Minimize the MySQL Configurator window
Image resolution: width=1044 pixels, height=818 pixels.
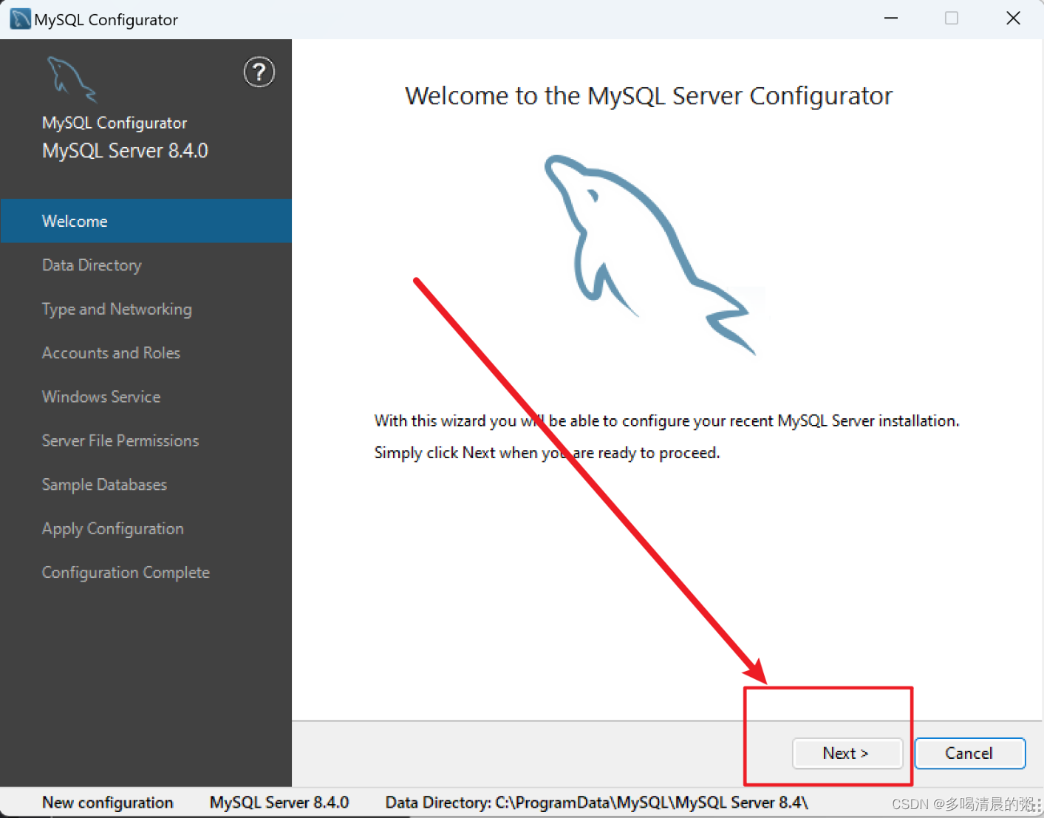pyautogui.click(x=892, y=18)
